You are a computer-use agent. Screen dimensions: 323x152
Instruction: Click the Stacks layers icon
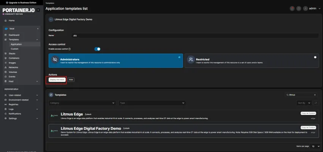point(6,53)
